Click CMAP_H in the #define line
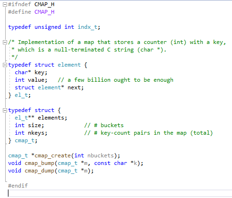The height and width of the screenshot is (198, 232). (x=44, y=12)
